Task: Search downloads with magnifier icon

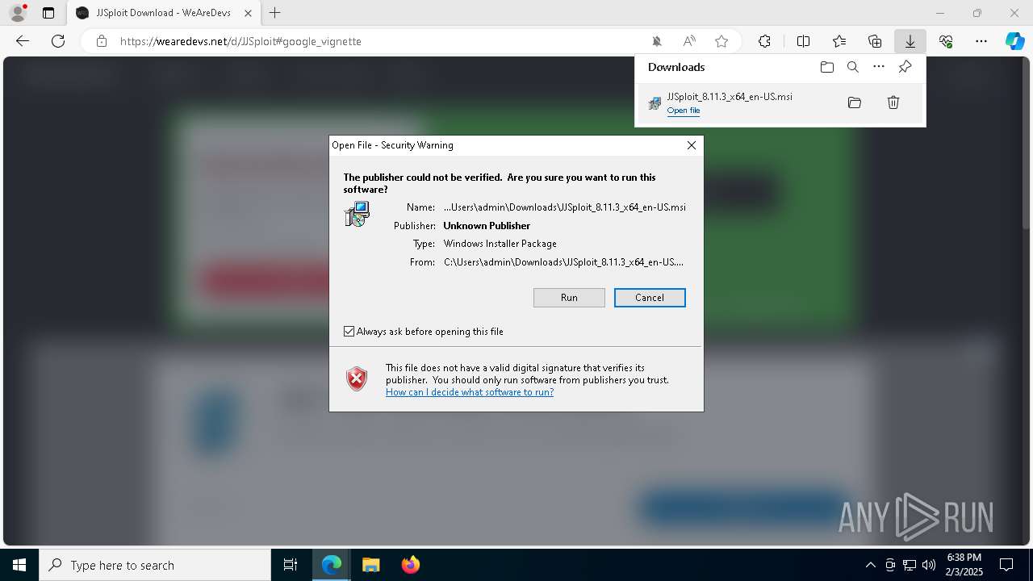Action: click(x=853, y=67)
